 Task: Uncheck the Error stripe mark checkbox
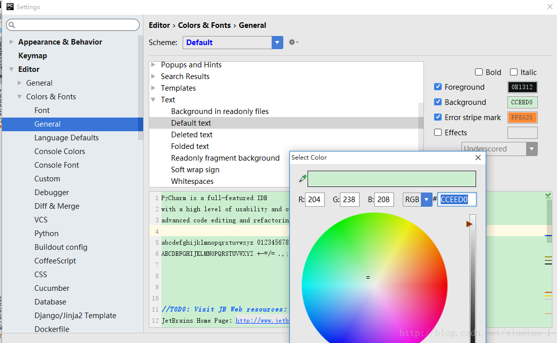pyautogui.click(x=438, y=118)
